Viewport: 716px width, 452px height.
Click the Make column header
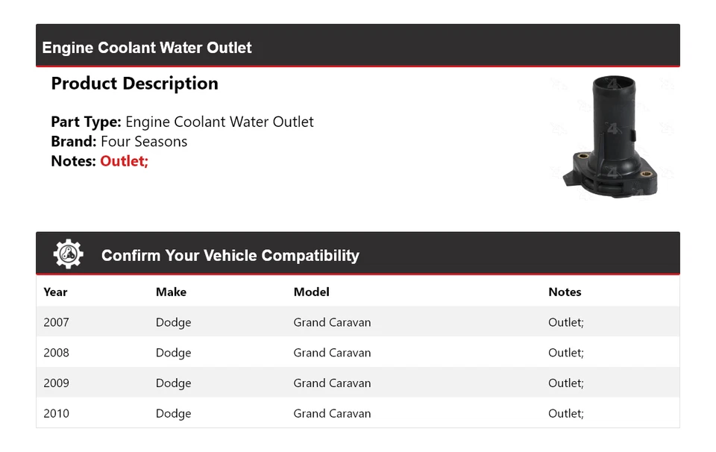pyautogui.click(x=171, y=292)
